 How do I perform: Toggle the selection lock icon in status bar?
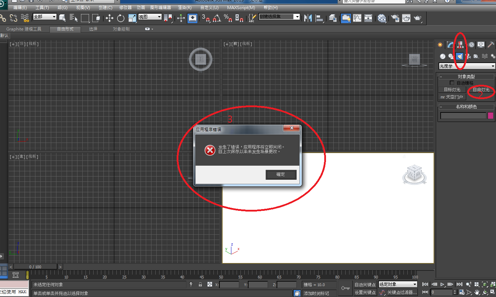pos(200,285)
